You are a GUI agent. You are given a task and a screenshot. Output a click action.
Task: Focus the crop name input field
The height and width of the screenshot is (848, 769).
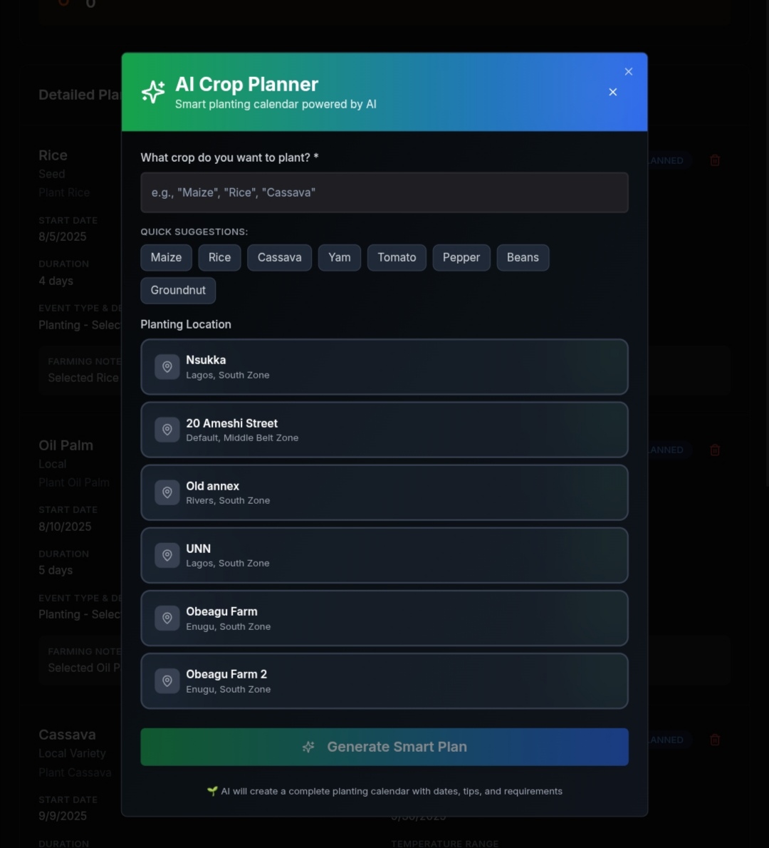[384, 192]
